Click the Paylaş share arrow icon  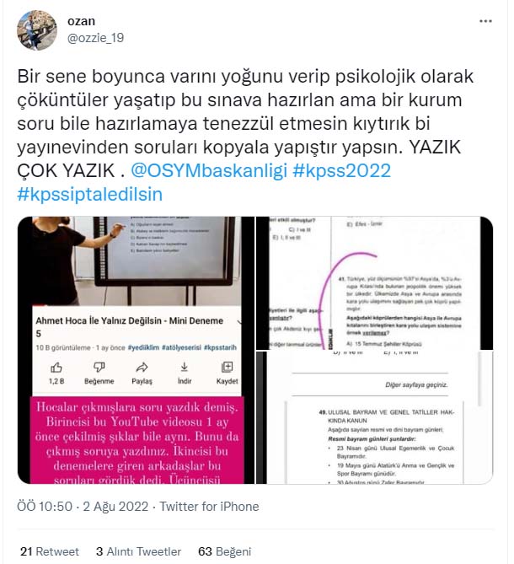[x=142, y=368]
